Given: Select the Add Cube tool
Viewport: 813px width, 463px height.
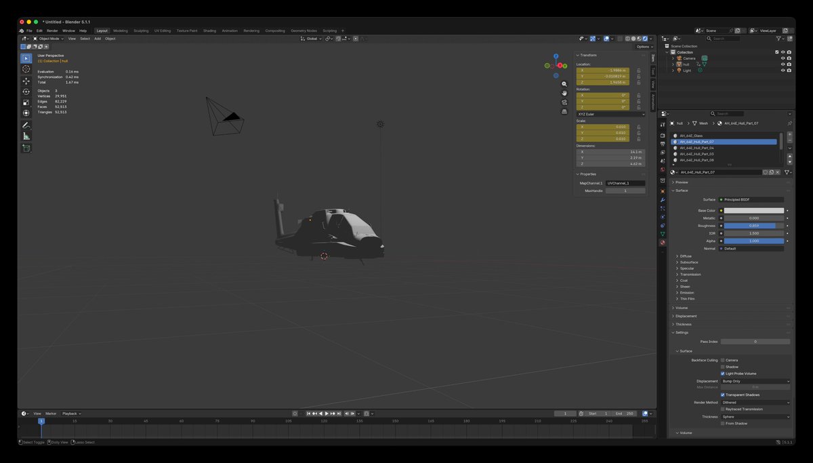Looking at the screenshot, I should (x=26, y=148).
